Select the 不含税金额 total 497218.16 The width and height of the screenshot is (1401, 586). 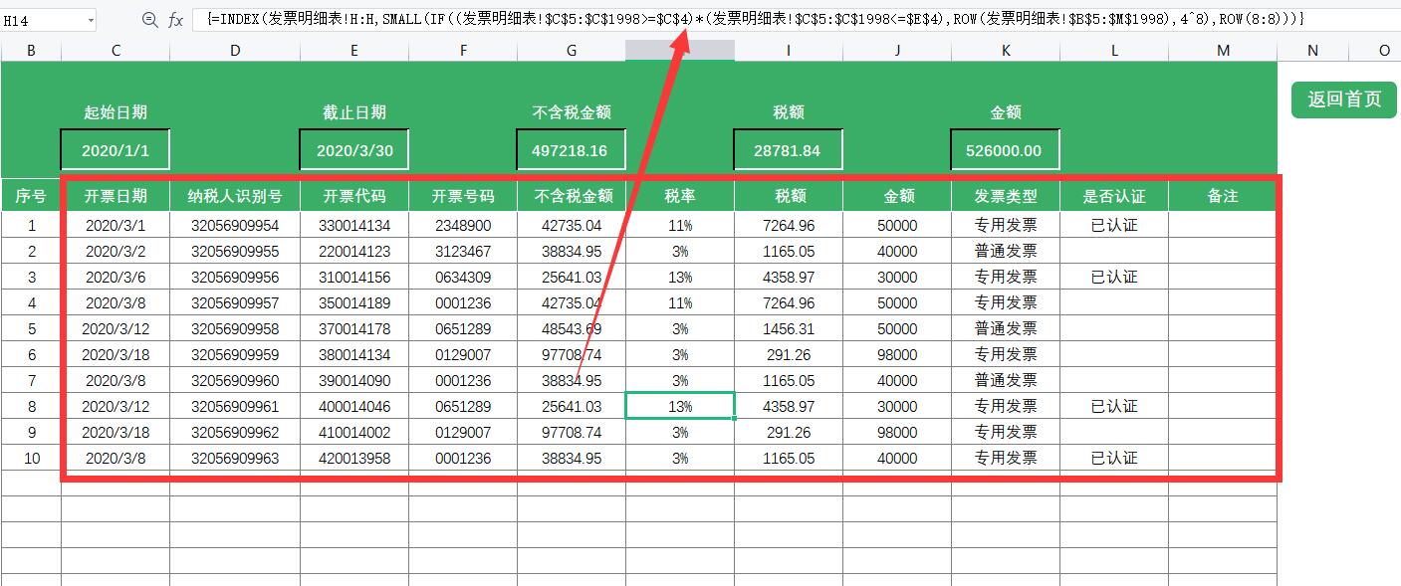coord(570,148)
